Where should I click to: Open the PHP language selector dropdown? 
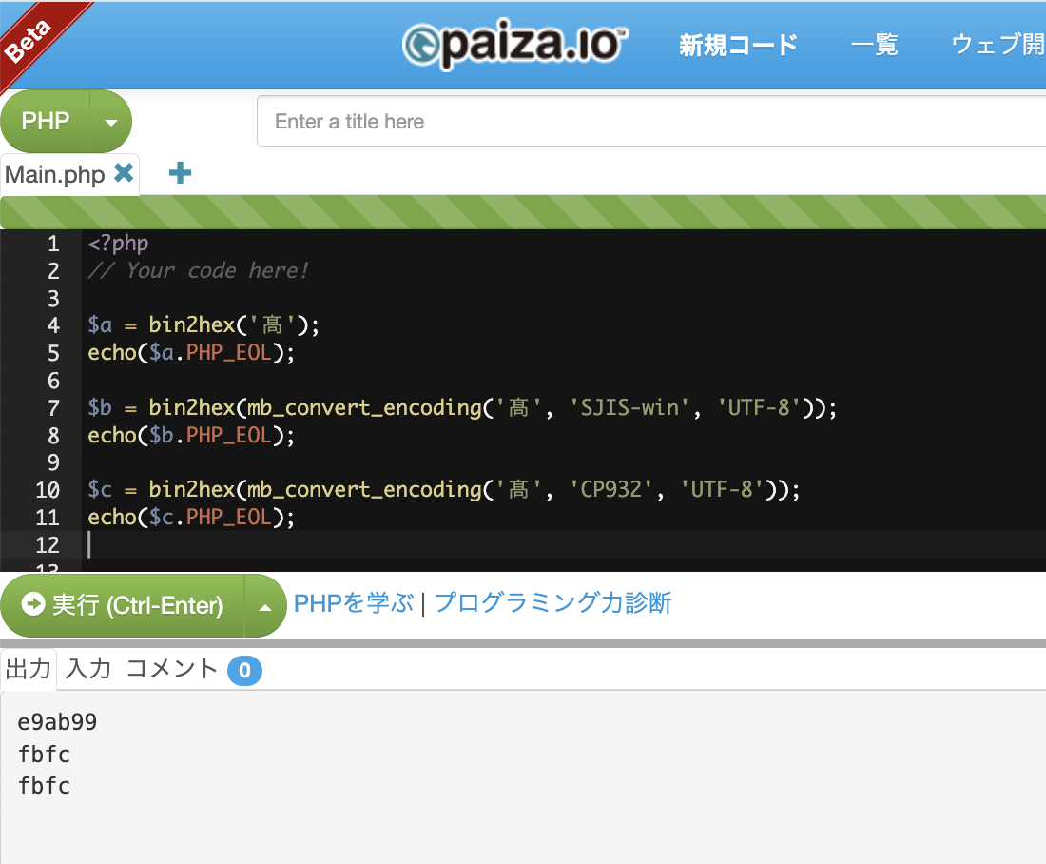[109, 121]
